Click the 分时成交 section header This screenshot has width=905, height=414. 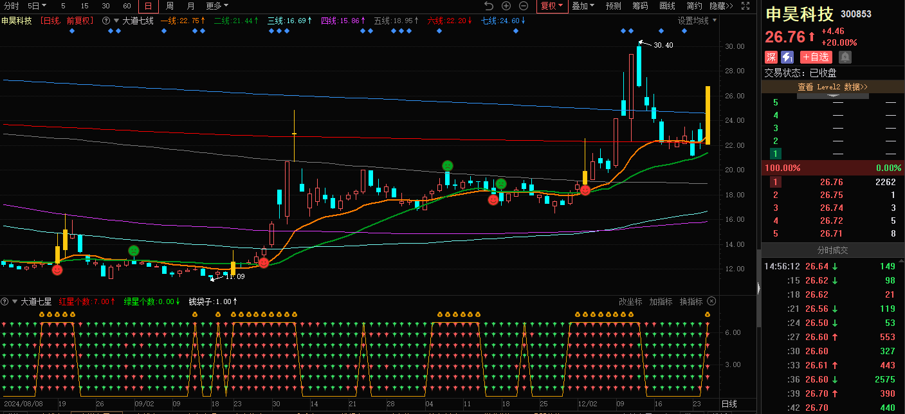(x=833, y=251)
